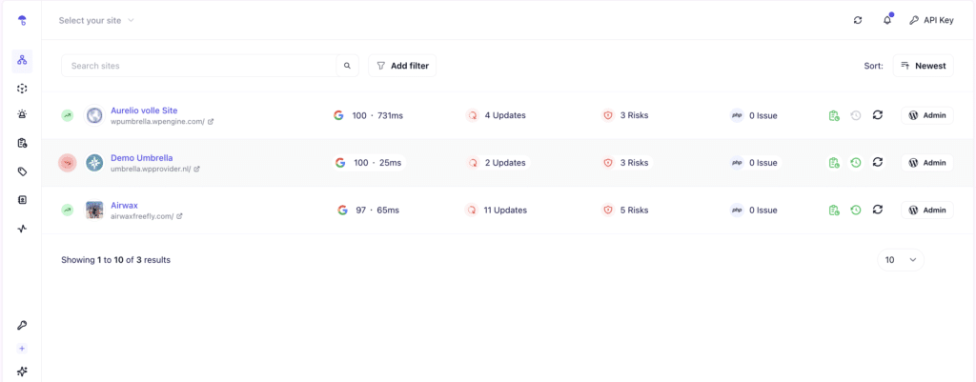Screen dimensions: 976x382
Task: Click the search magnifier button
Action: point(348,66)
